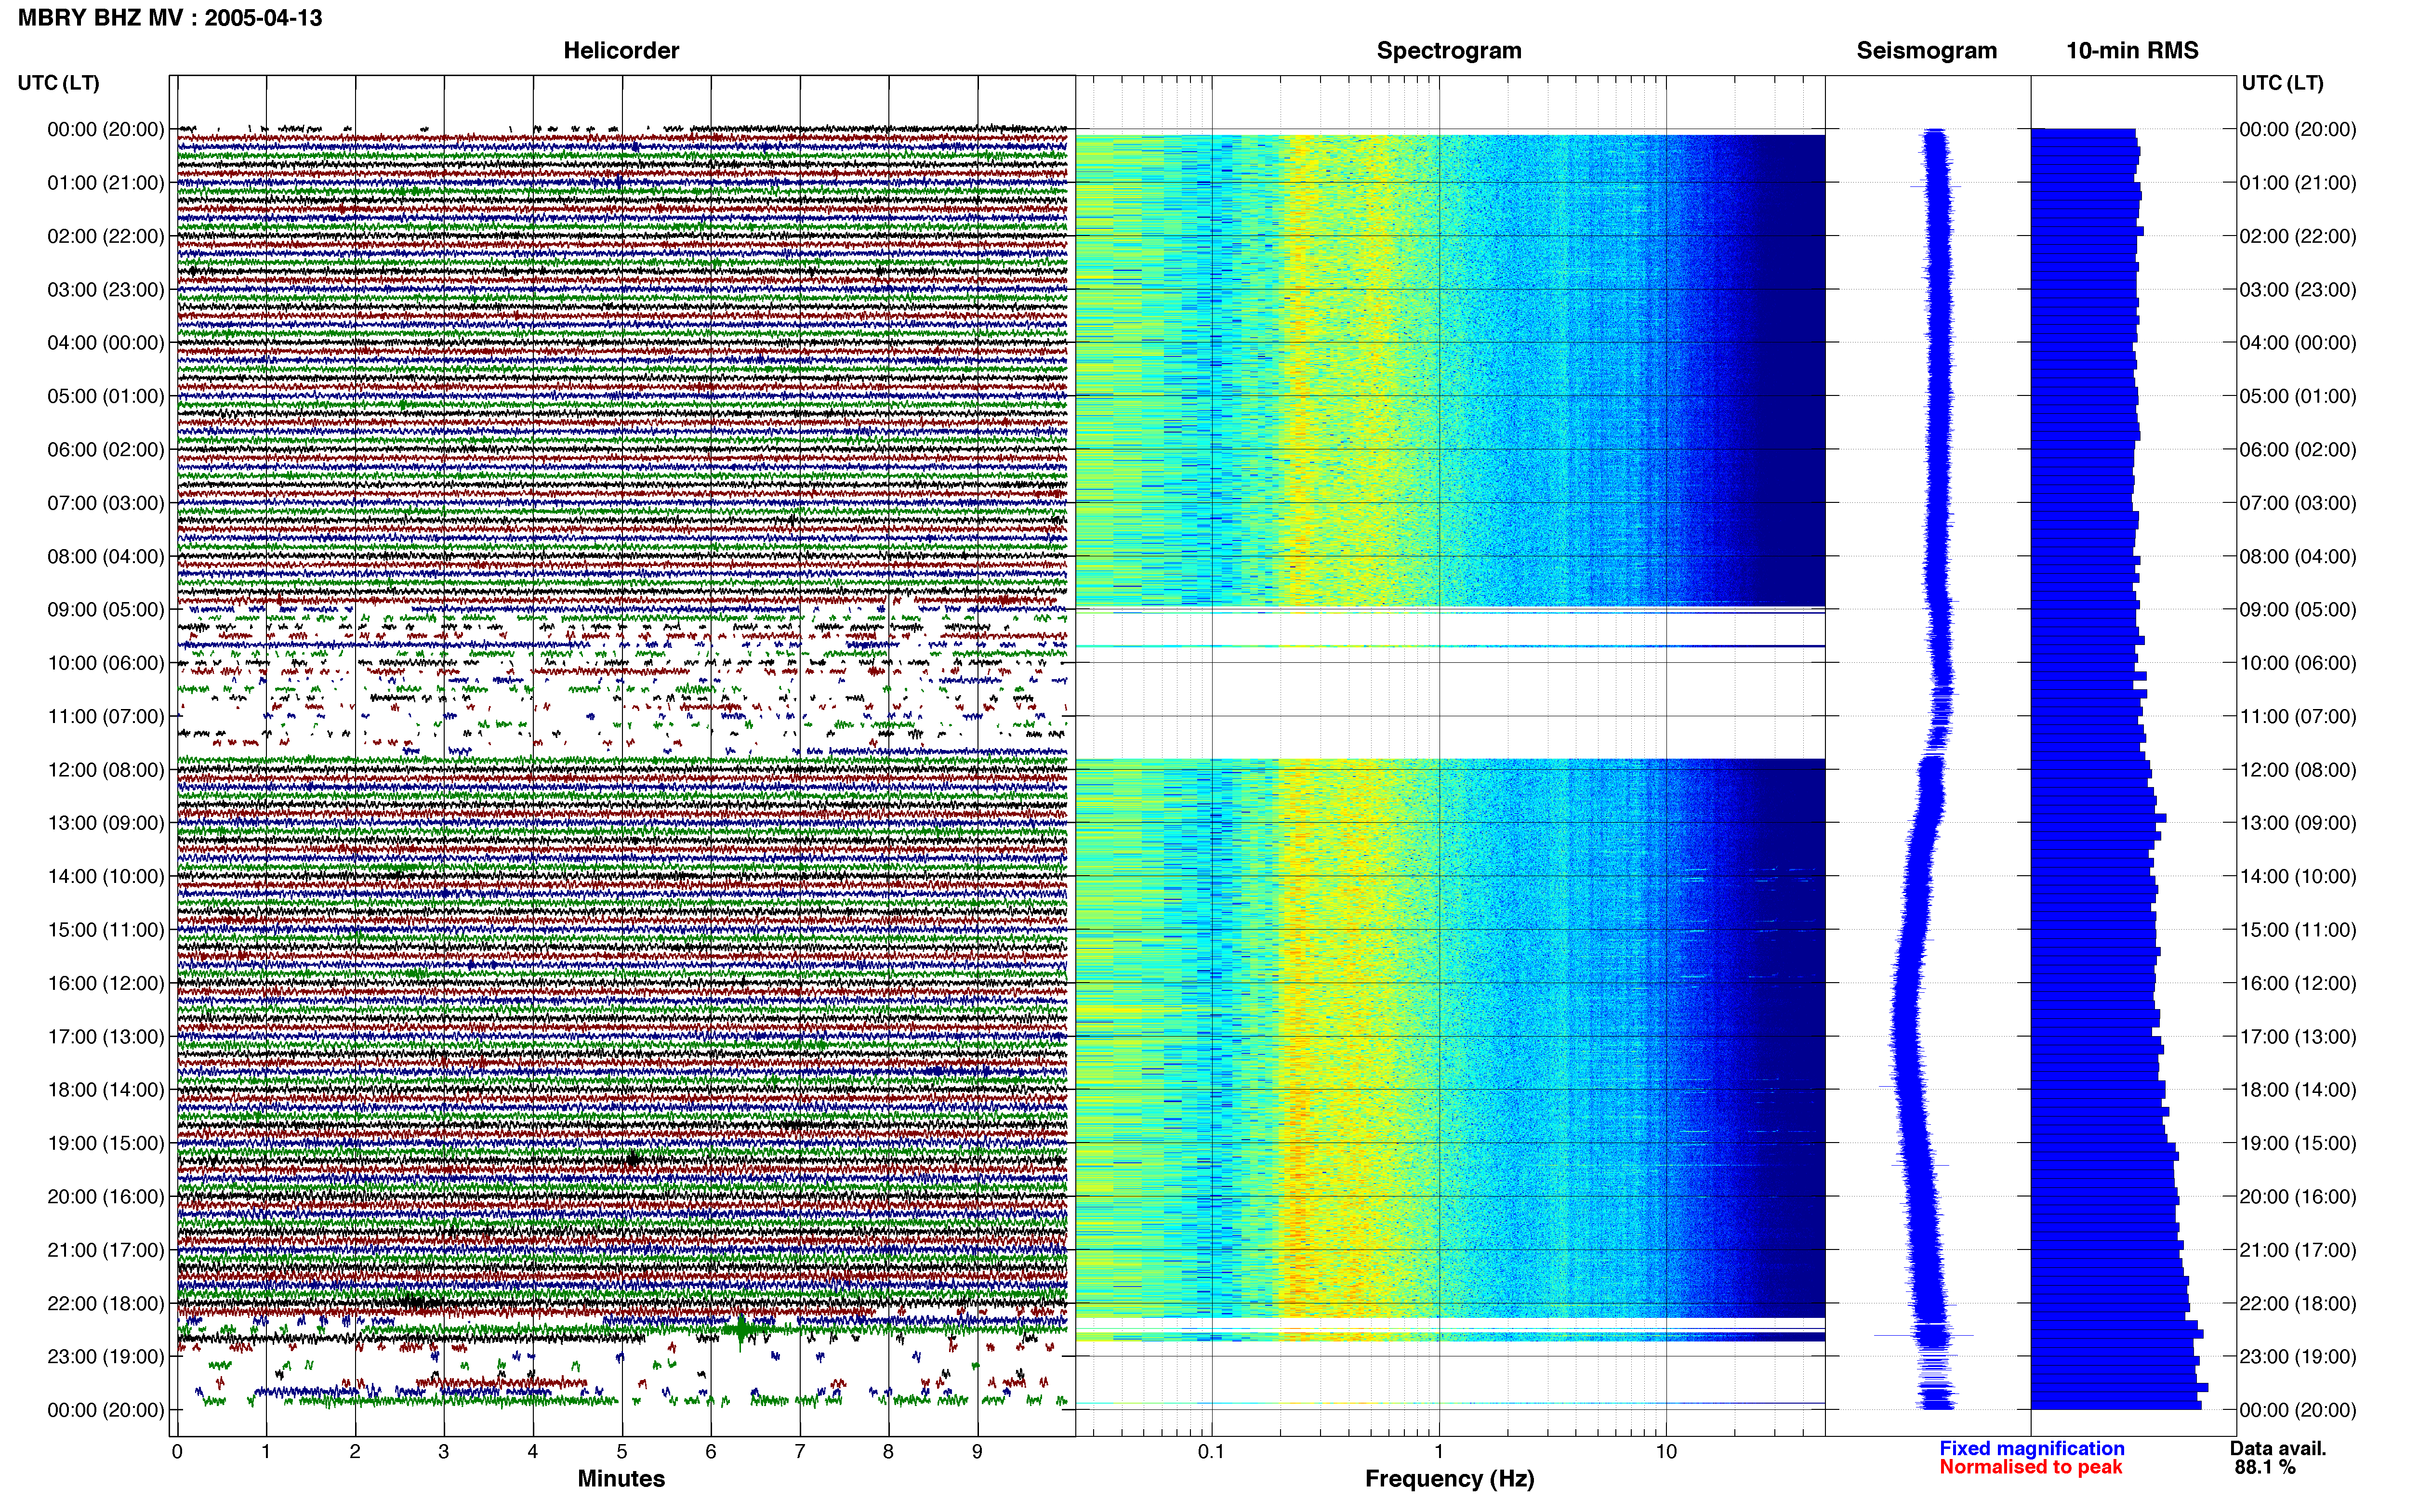Viewport: 2418px width, 1512px height.
Task: Click the left '04:00 (00:00)' time label
Action: pyautogui.click(x=106, y=343)
